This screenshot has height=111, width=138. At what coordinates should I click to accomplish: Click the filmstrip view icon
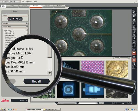[x=134, y=57]
